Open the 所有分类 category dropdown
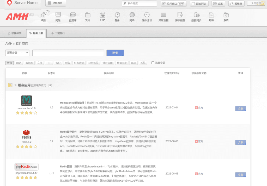Screen dimensions: 267x186 [x=17, y=53]
